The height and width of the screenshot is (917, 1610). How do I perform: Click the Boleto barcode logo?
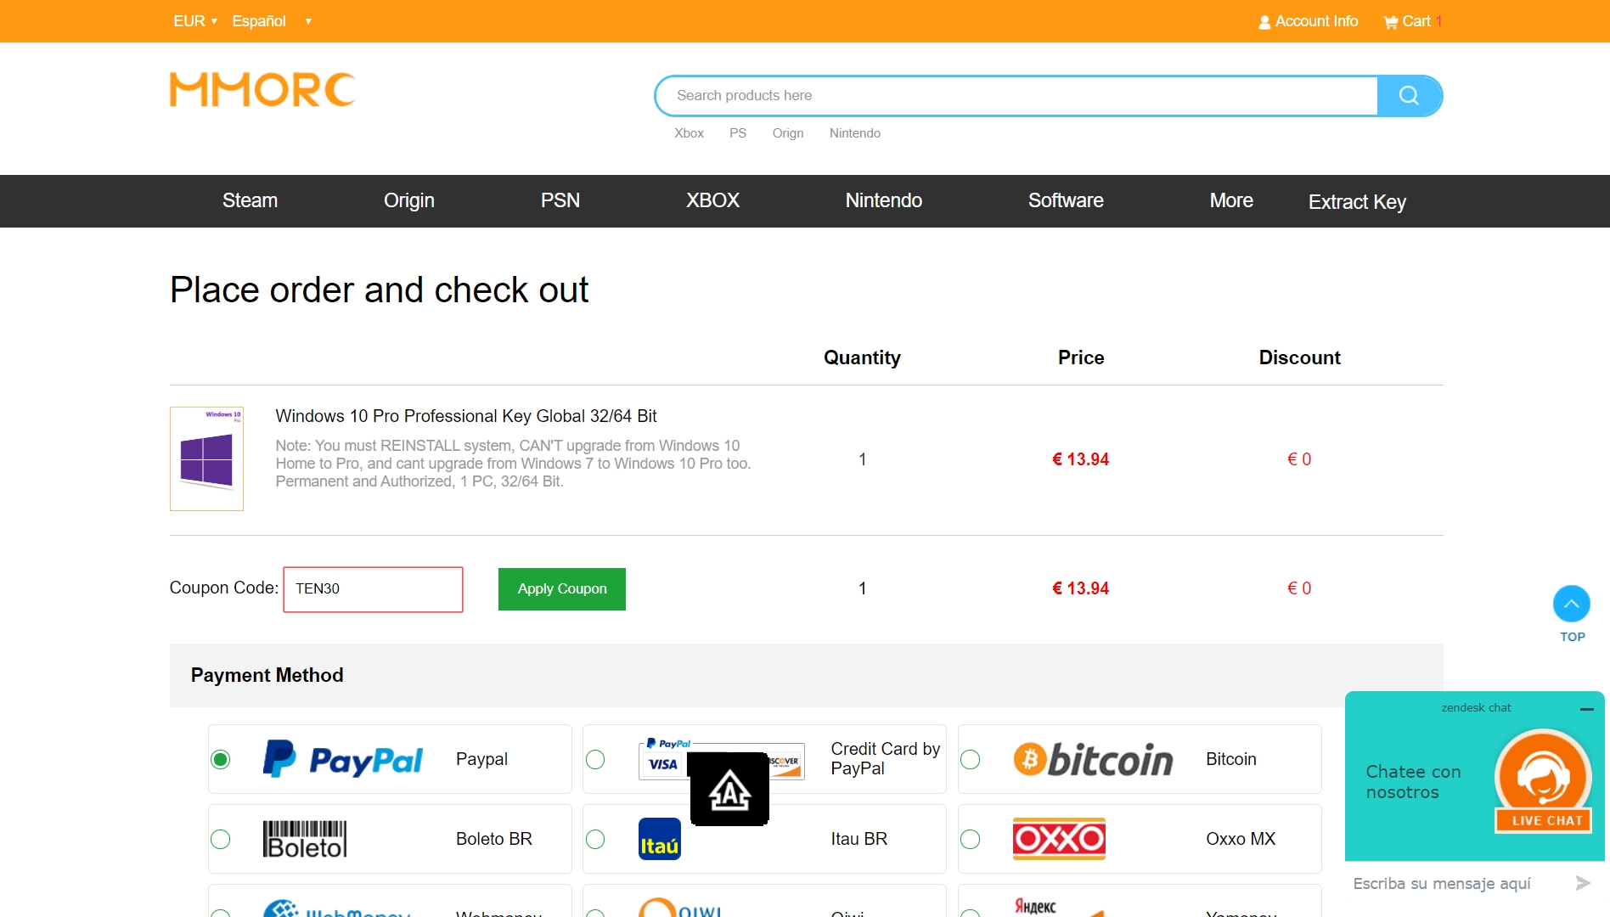[x=305, y=839]
